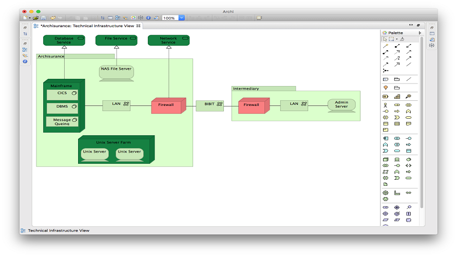Select the red Firewall inside Intermediary group
The width and height of the screenshot is (457, 256).
(x=254, y=105)
